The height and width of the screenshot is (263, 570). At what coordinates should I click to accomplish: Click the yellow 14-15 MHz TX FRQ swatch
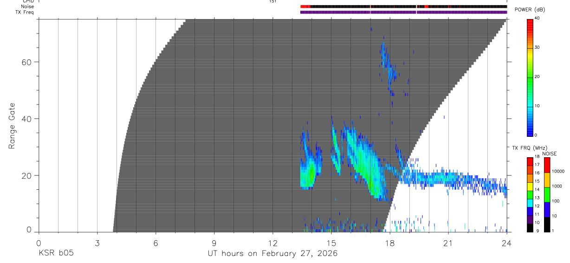(x=530, y=186)
